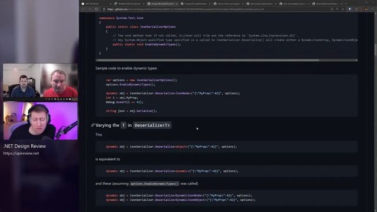Click the Deserialize<object> code line

pos(171,147)
